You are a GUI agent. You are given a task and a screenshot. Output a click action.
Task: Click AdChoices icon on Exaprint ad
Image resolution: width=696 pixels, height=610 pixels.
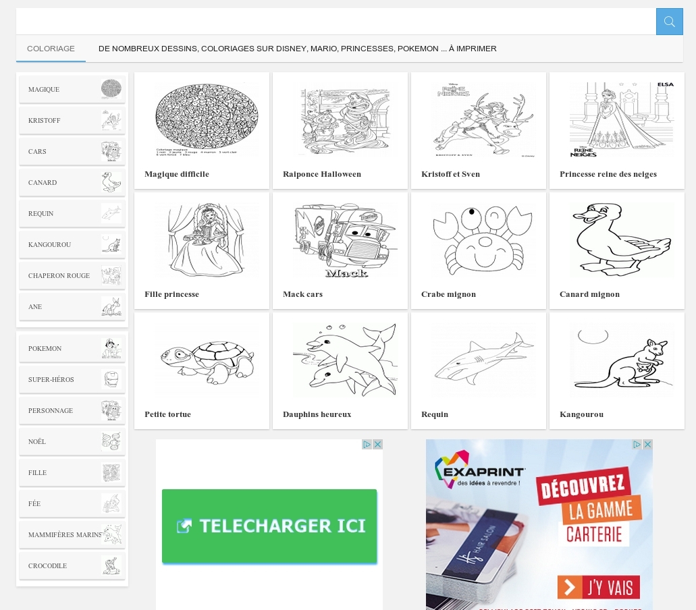point(637,444)
